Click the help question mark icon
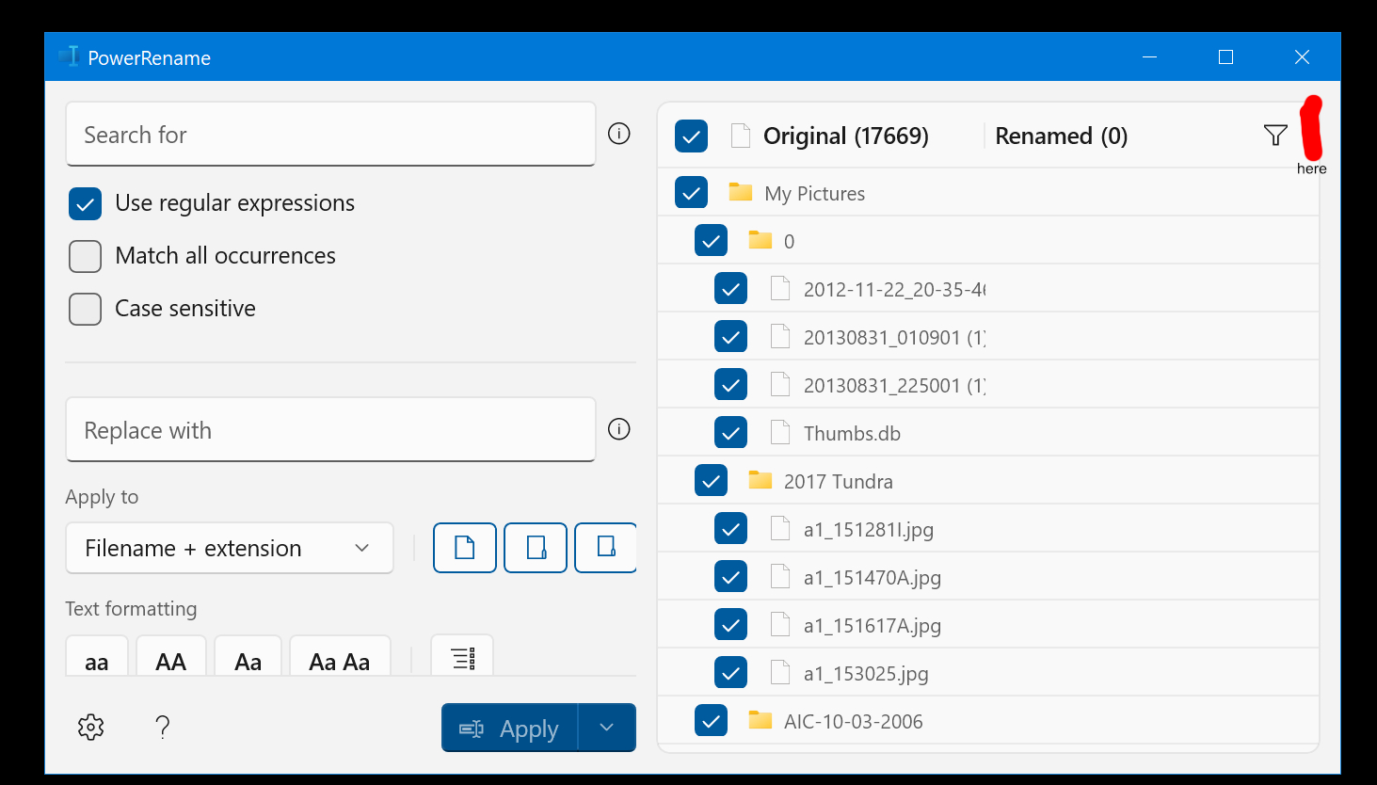The width and height of the screenshot is (1377, 785). tap(162, 727)
